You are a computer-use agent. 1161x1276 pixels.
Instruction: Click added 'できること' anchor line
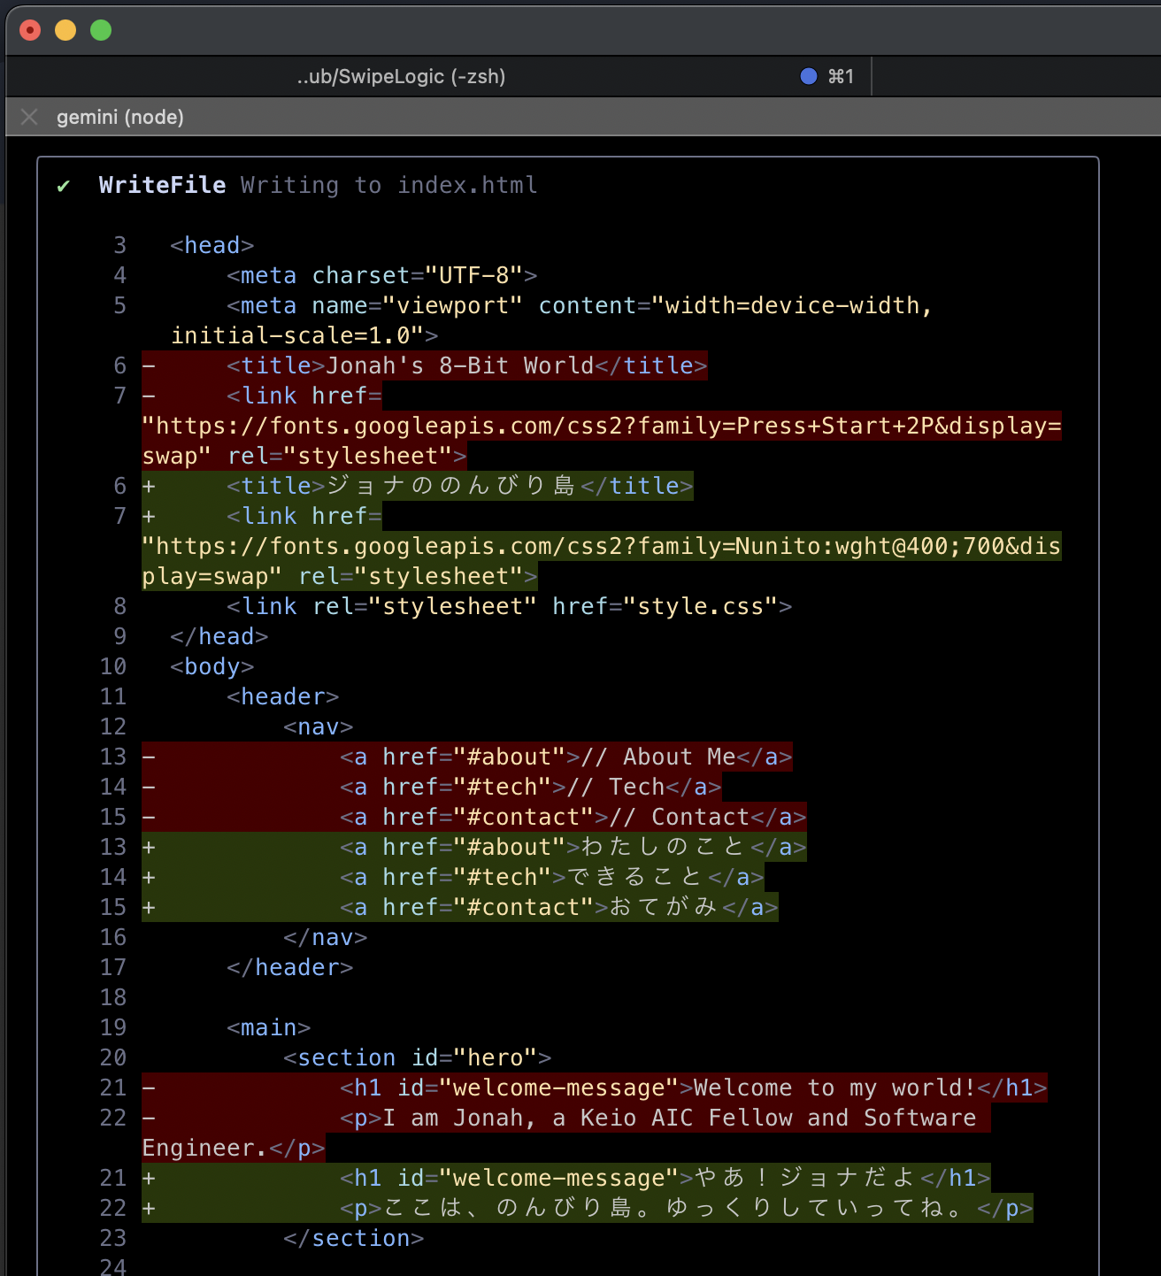pos(552,877)
